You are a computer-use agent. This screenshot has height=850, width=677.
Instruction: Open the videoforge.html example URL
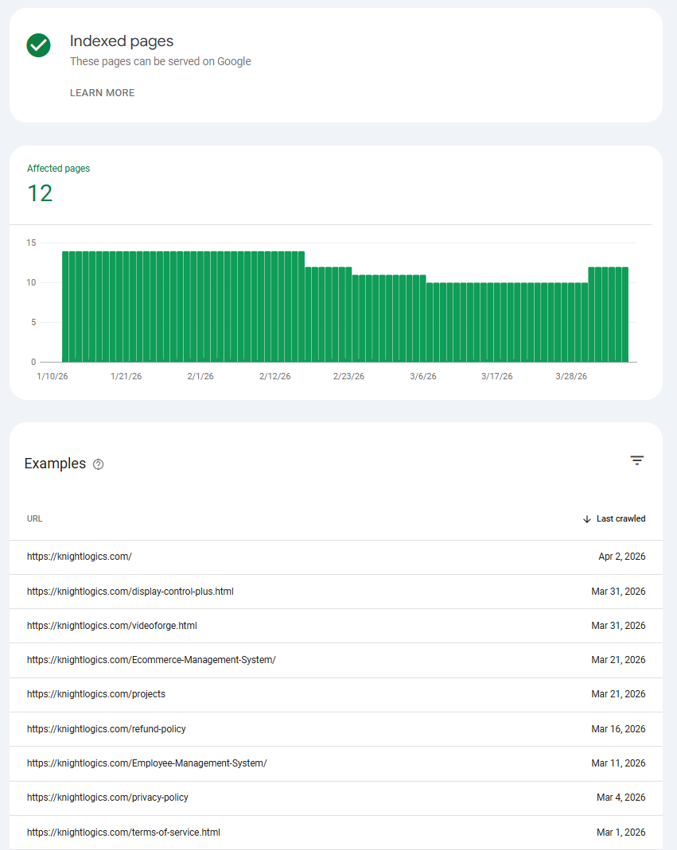point(111,625)
